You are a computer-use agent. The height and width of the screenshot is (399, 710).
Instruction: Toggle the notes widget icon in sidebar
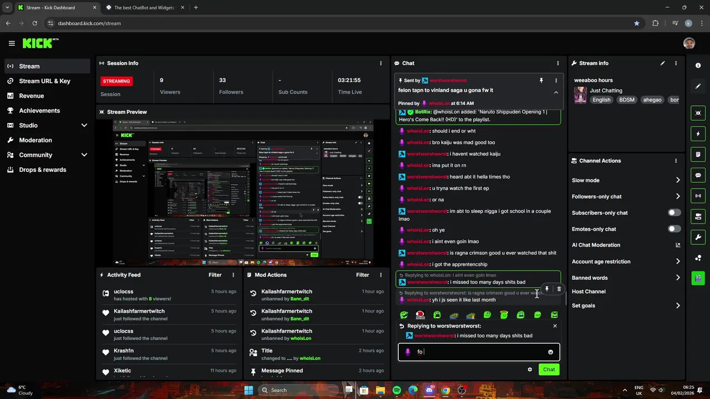(698, 154)
